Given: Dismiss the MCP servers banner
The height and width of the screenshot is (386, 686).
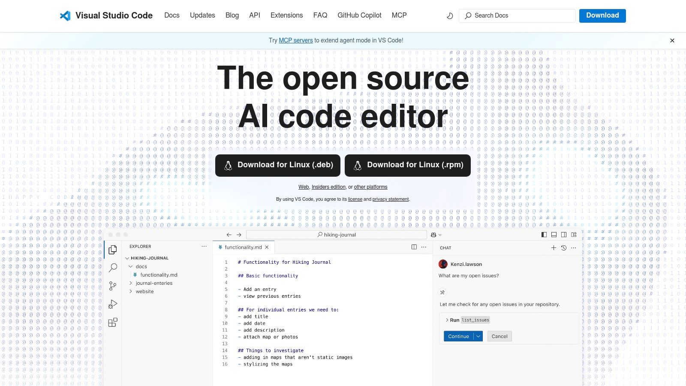Looking at the screenshot, I should [672, 40].
